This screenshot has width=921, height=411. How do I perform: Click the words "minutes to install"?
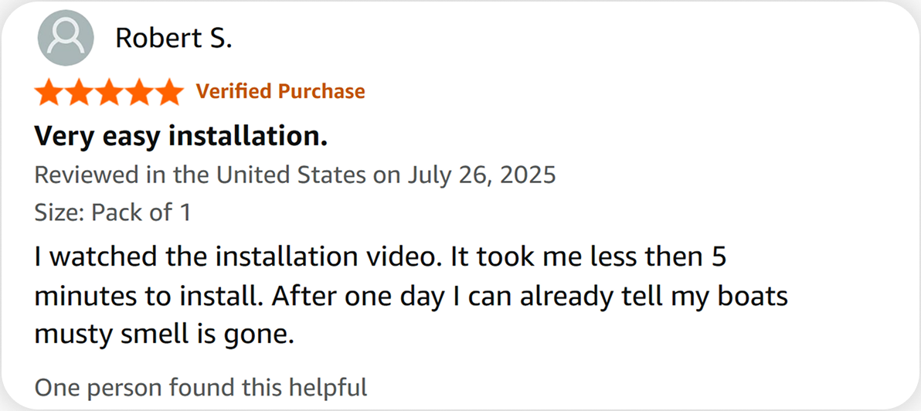click(148, 297)
